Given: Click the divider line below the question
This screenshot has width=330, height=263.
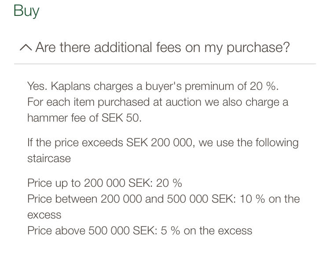Looking at the screenshot, I should [x=165, y=64].
